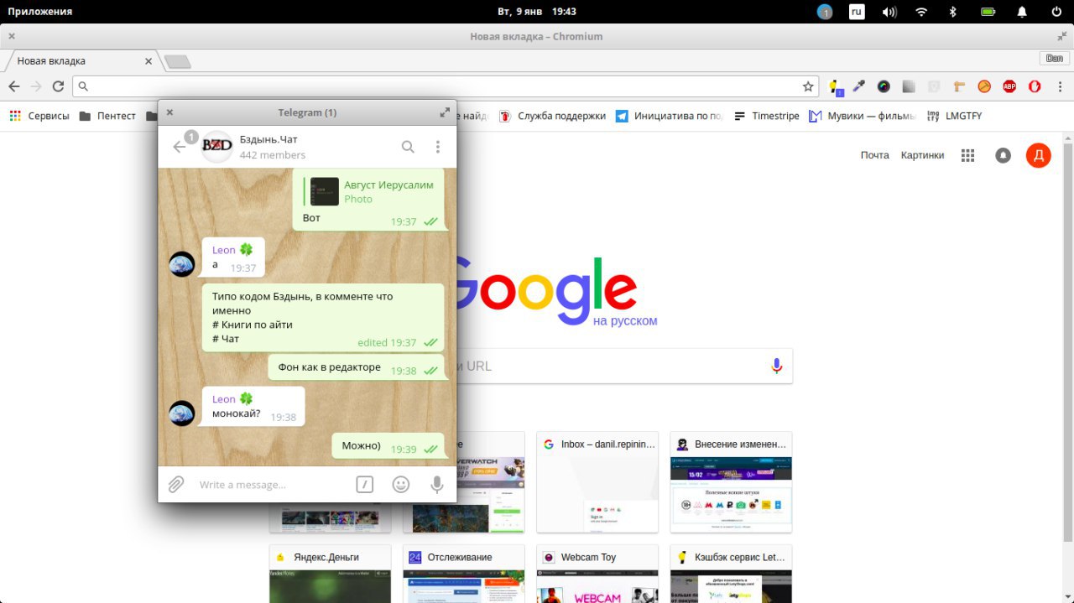1074x603 pixels.
Task: Open the Dan profile button
Action: coord(1054,58)
